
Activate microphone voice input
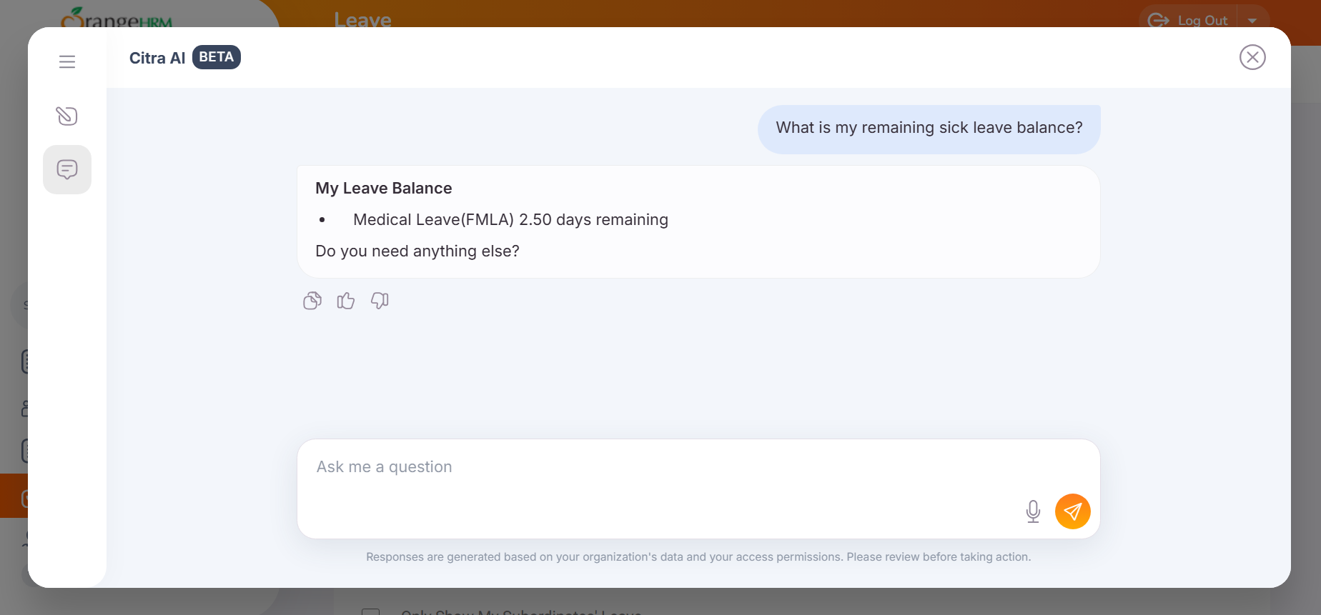1033,511
